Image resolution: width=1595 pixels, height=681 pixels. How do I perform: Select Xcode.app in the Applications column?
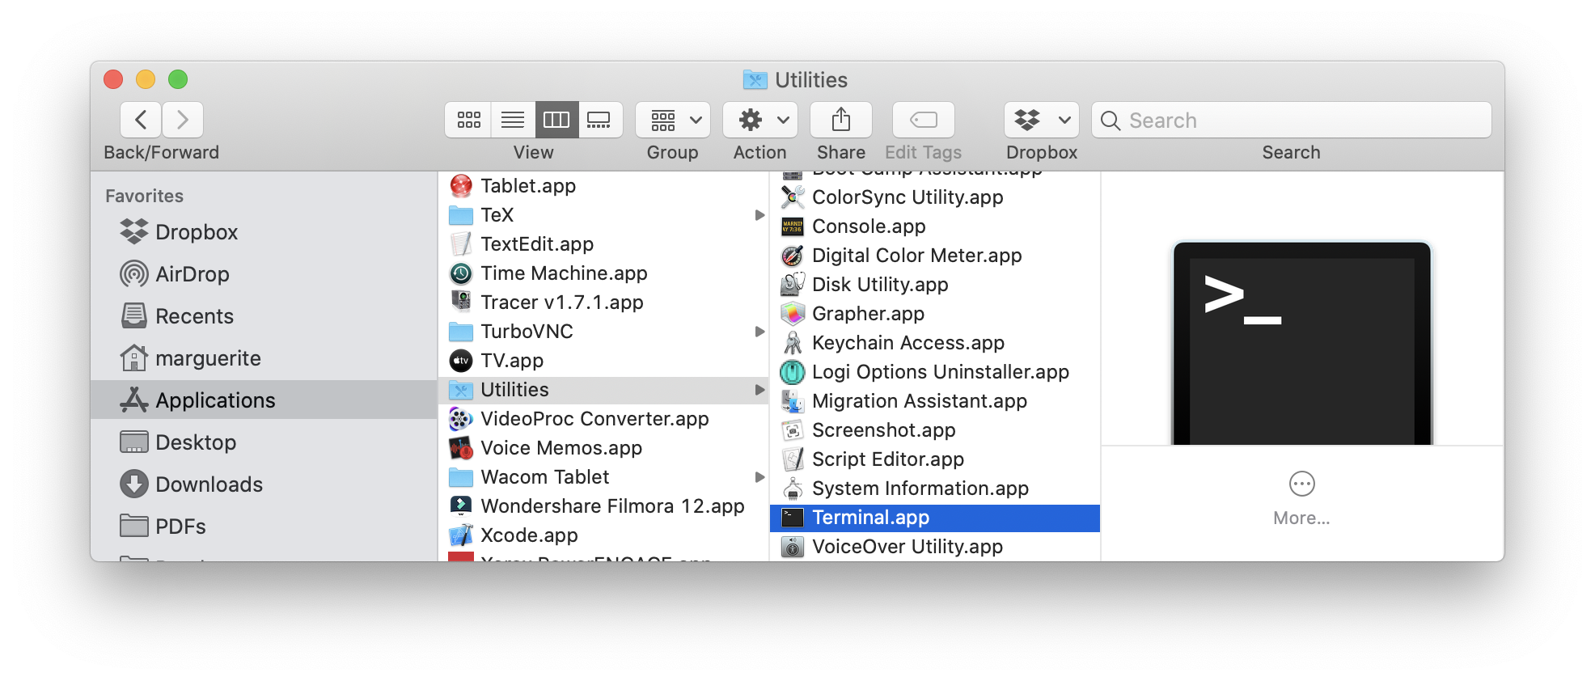[x=529, y=535]
